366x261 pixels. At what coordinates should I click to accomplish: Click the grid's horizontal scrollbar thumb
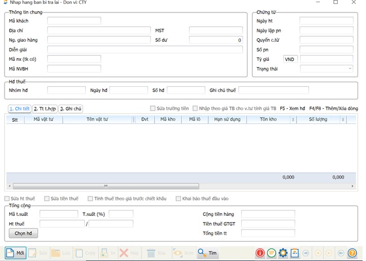(x=105, y=186)
